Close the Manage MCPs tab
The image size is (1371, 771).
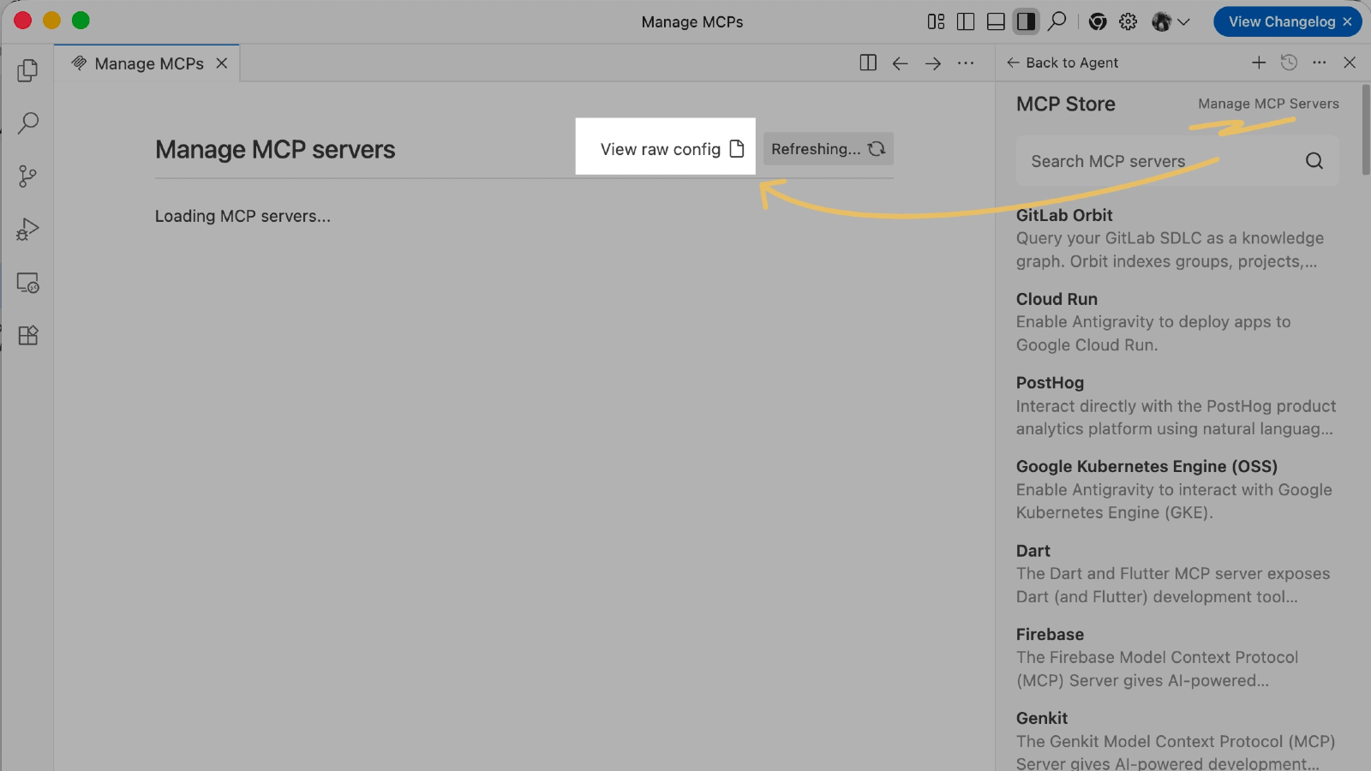(222, 63)
